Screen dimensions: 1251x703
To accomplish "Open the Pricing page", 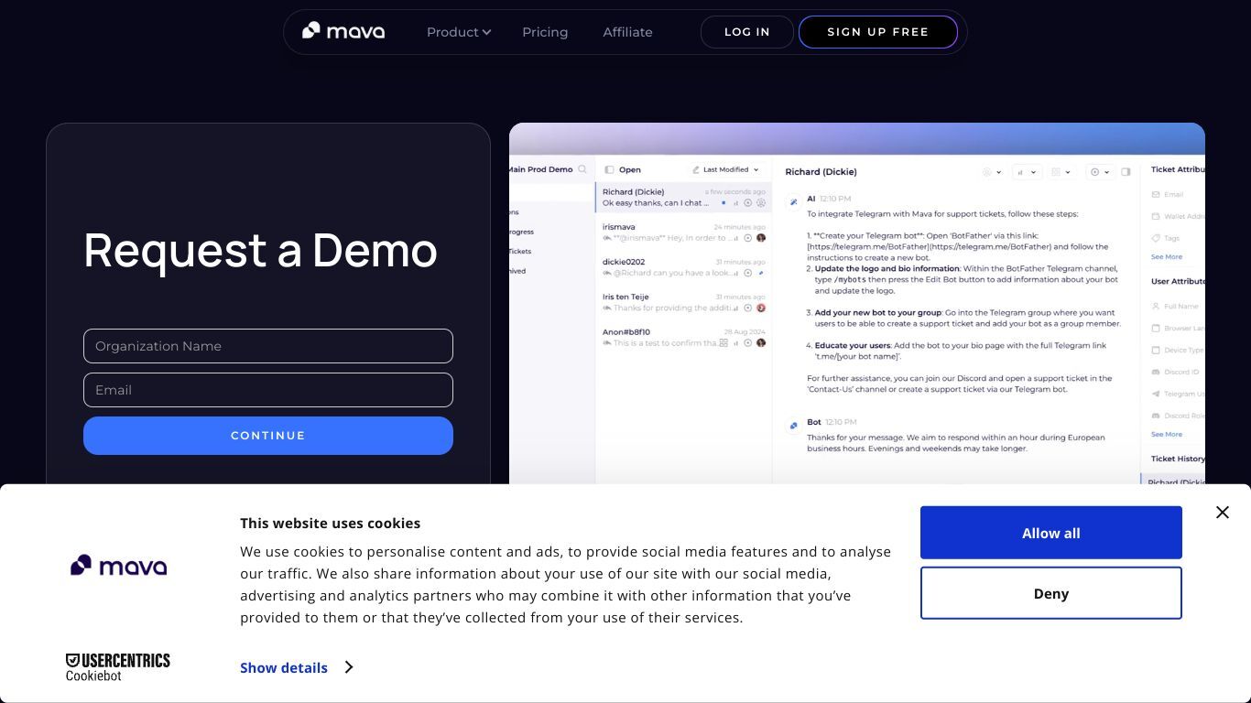I will pos(545,32).
